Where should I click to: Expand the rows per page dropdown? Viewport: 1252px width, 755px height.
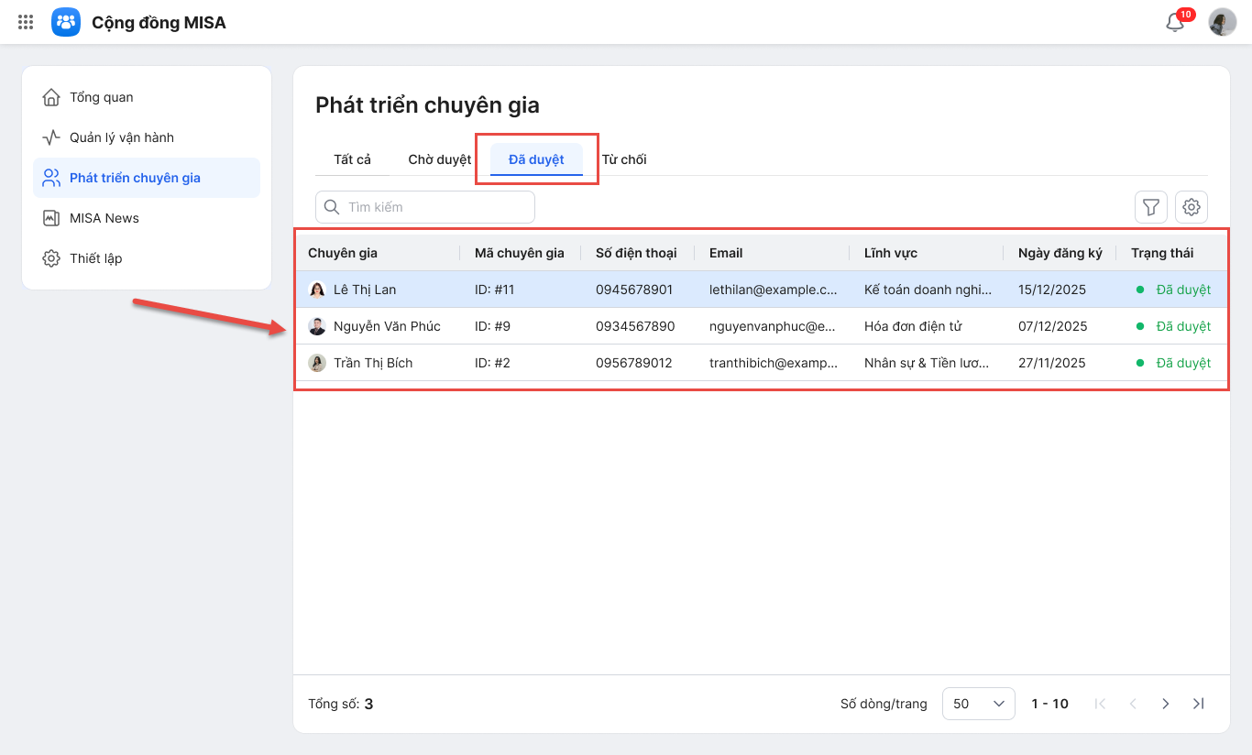coord(978,704)
